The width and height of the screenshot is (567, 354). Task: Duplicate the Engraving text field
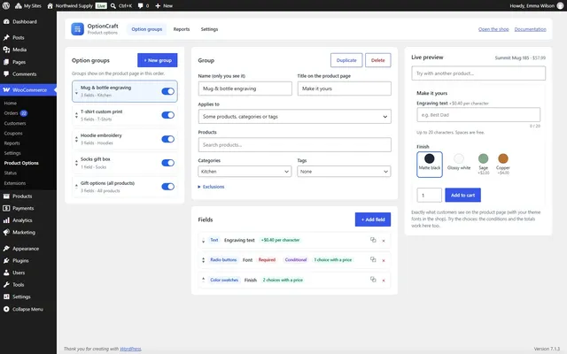pos(373,240)
